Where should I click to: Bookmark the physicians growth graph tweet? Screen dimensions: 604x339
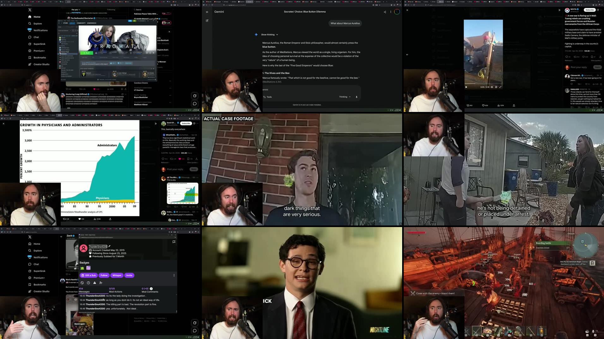[x=189, y=159]
